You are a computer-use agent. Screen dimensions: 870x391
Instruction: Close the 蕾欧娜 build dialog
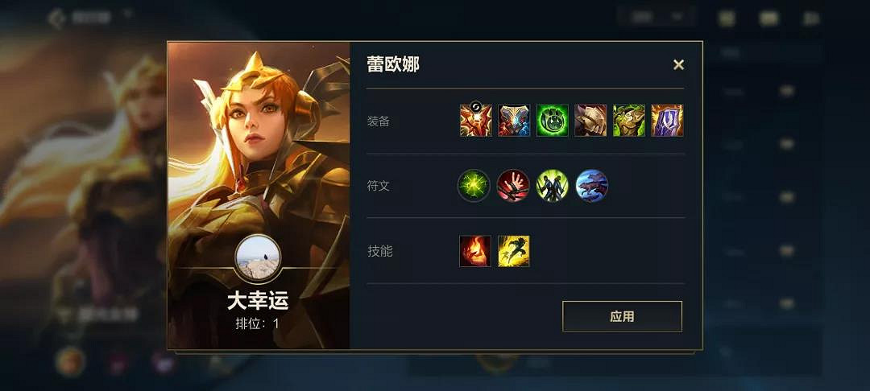point(678,65)
